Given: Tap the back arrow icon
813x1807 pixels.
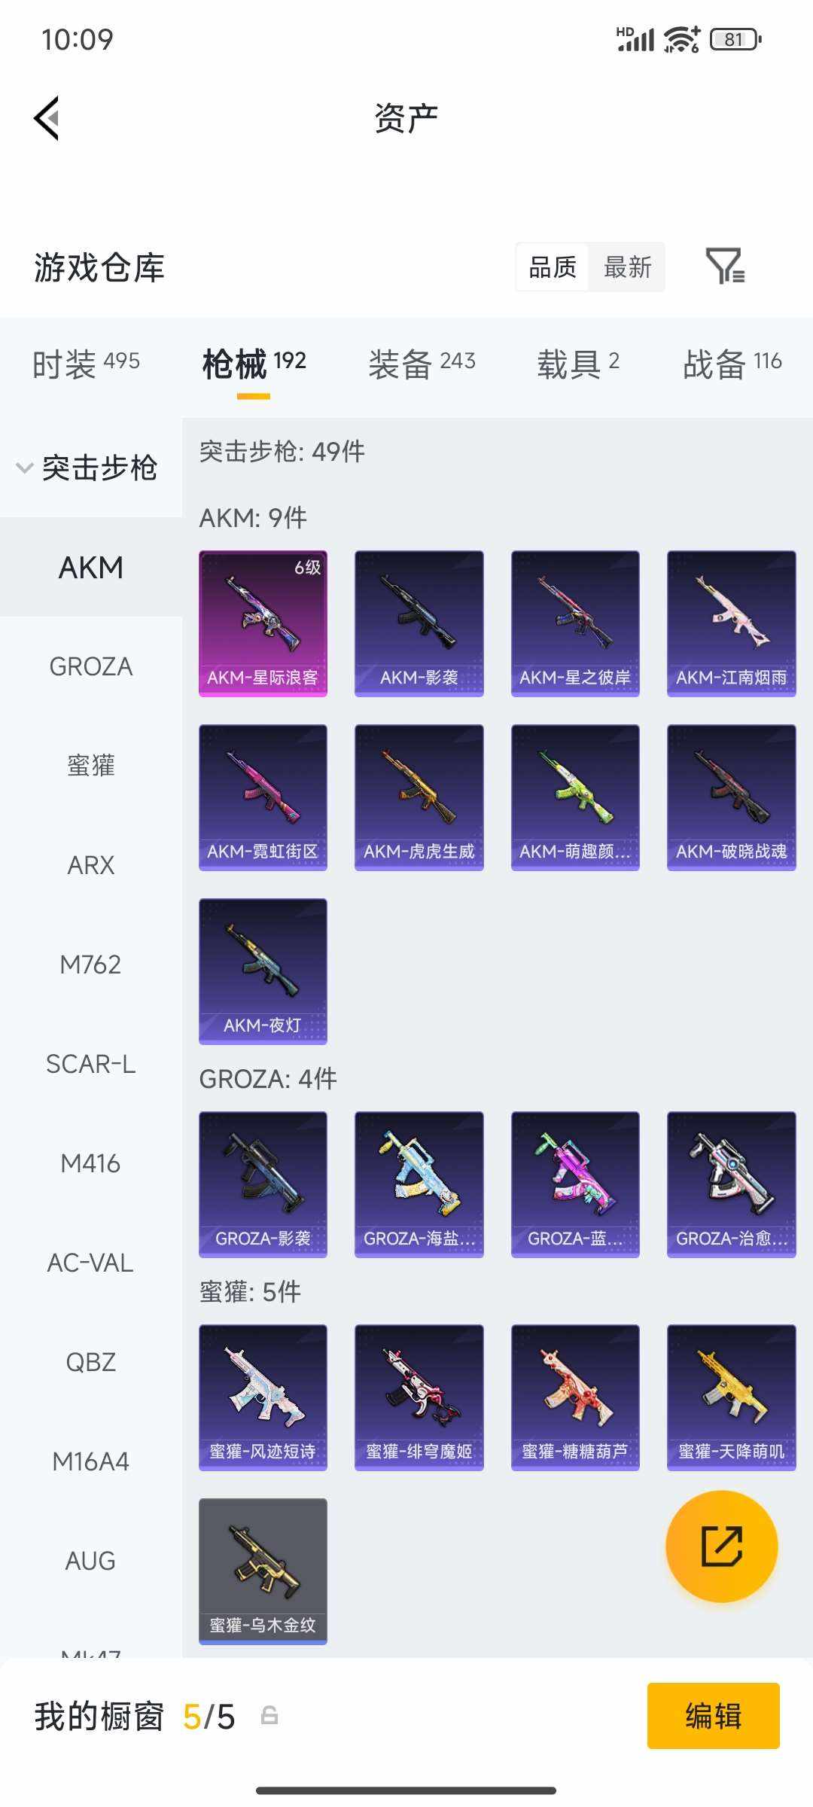Looking at the screenshot, I should (x=47, y=118).
